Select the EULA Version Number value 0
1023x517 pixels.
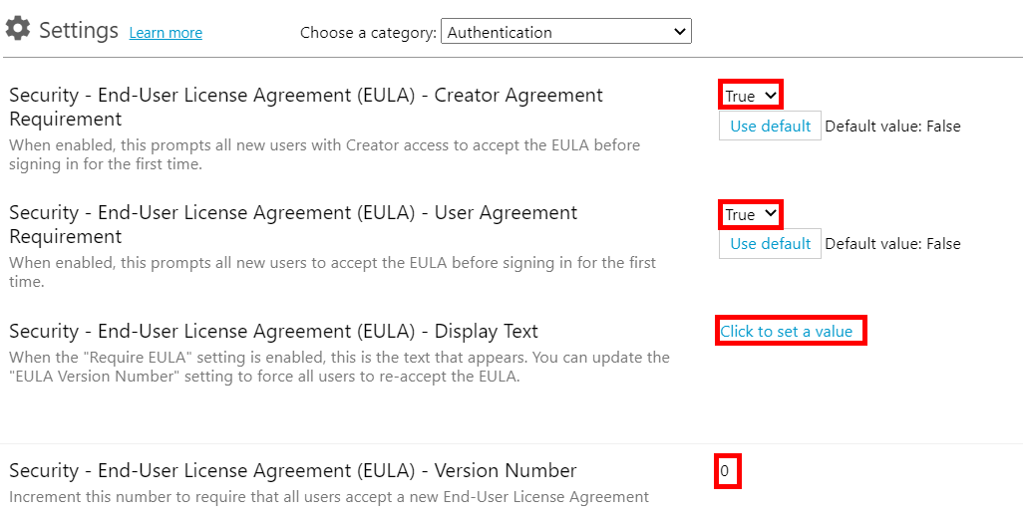(725, 470)
